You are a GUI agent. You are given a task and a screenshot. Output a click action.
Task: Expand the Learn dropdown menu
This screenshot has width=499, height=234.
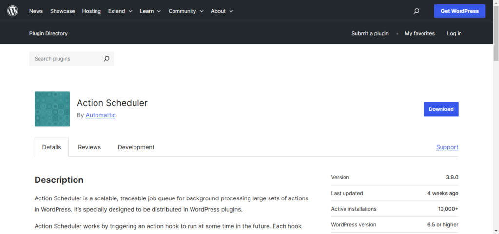tap(151, 11)
